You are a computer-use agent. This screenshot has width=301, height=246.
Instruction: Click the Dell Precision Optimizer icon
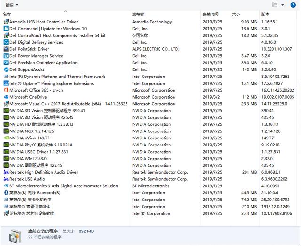coord(6,62)
